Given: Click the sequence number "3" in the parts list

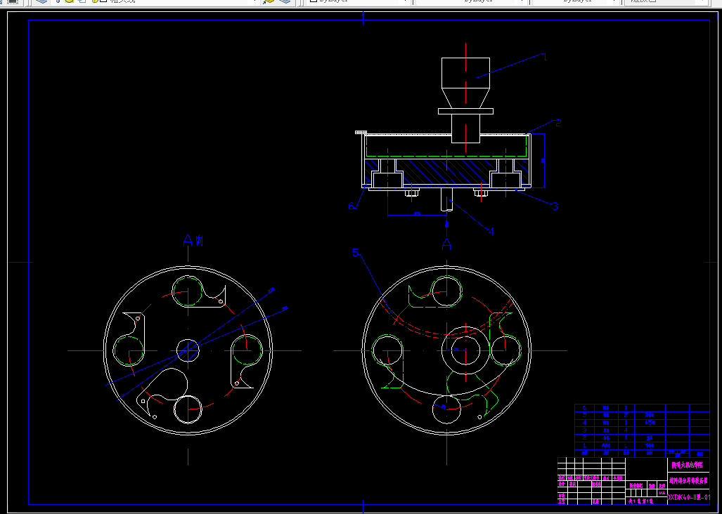Looking at the screenshot, I should click(584, 430).
